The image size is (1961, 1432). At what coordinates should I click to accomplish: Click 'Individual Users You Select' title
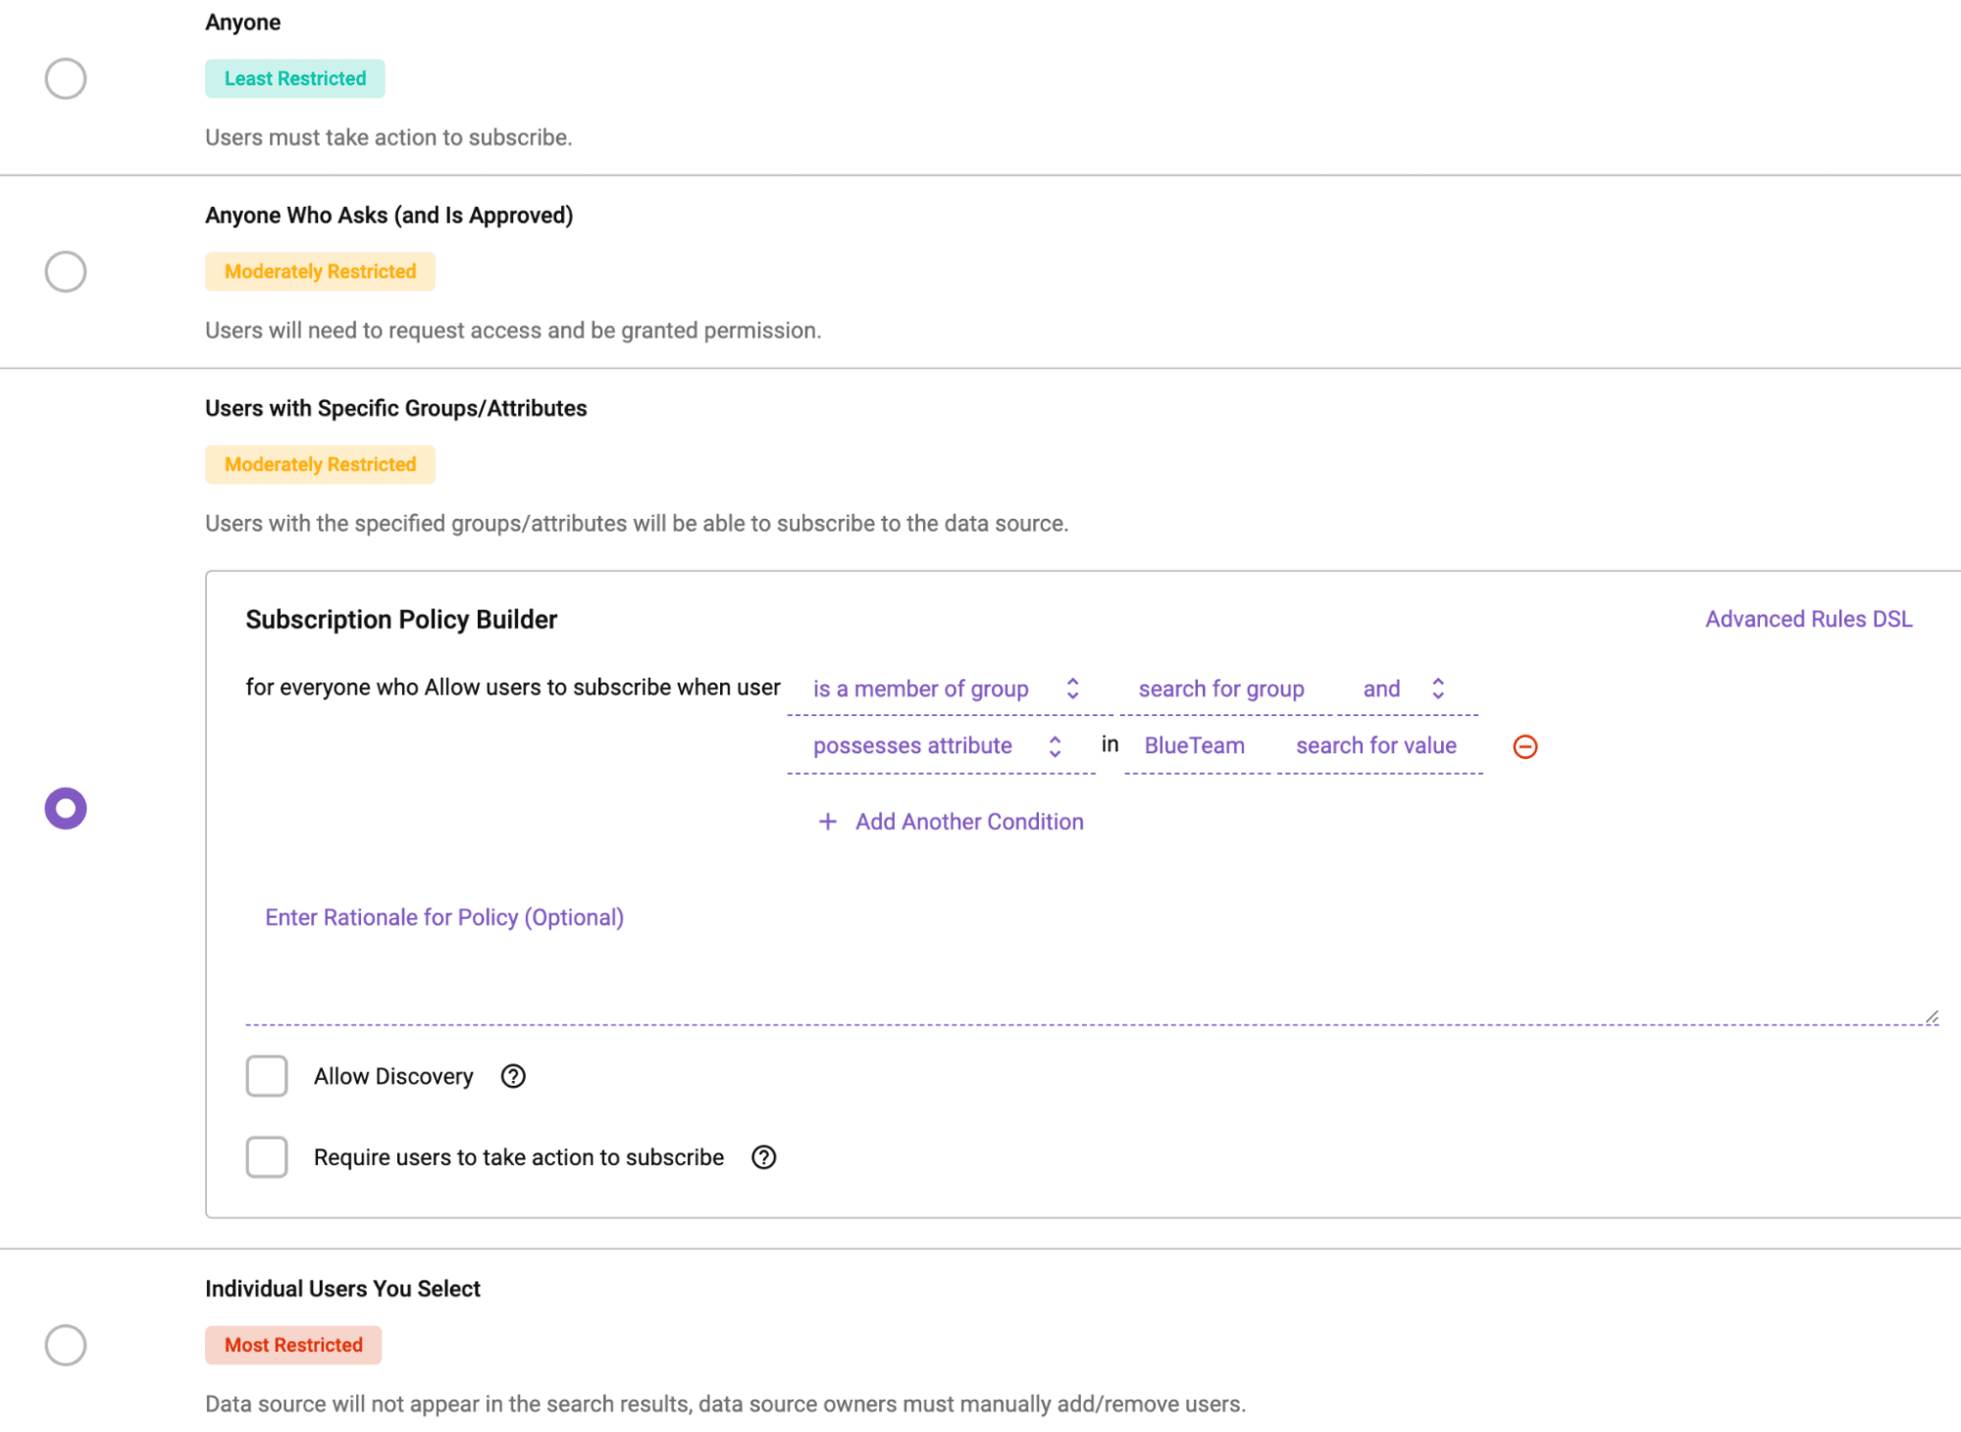[342, 1289]
